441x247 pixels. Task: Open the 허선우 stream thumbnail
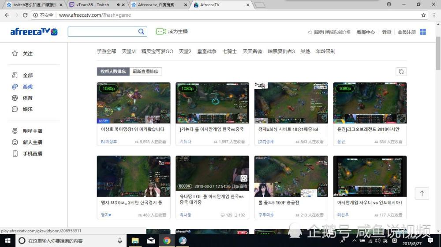(x=370, y=176)
